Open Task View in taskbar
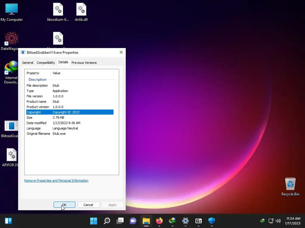The image size is (305, 228). [120, 221]
